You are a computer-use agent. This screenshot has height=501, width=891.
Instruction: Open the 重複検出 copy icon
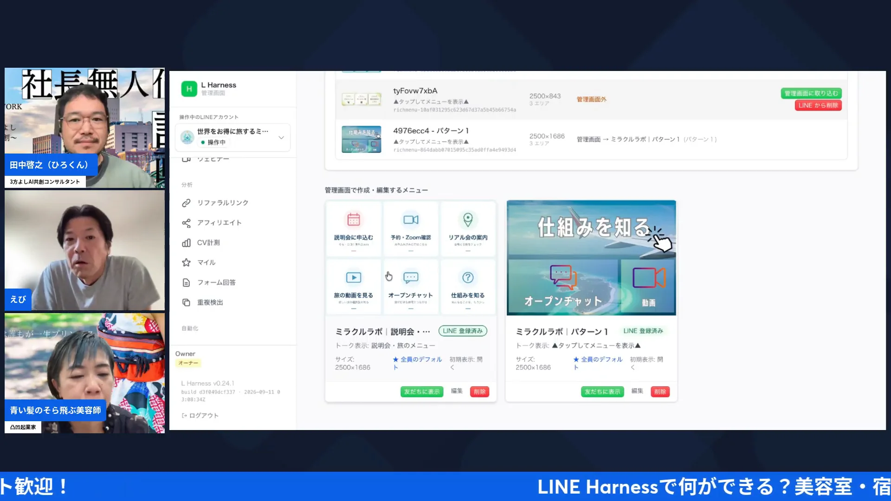click(186, 302)
